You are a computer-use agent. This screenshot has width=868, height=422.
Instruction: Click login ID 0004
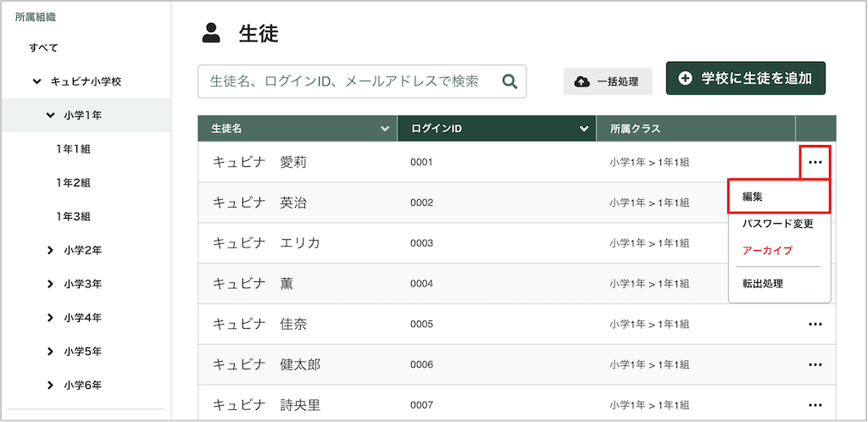click(x=421, y=284)
